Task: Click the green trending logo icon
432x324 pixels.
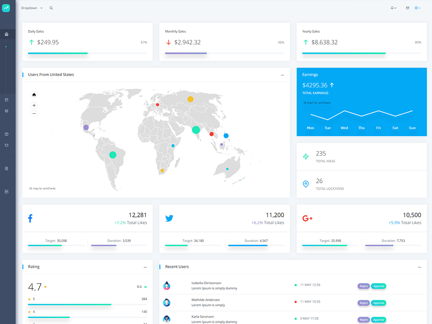Action: tap(6, 8)
